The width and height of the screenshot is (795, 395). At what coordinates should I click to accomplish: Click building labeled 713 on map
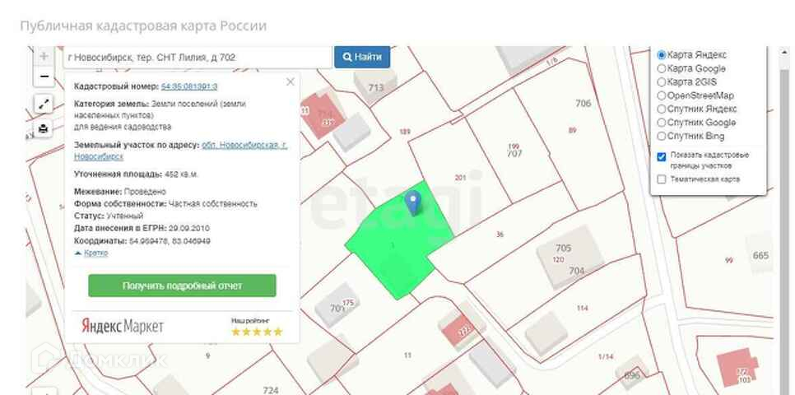click(x=376, y=87)
